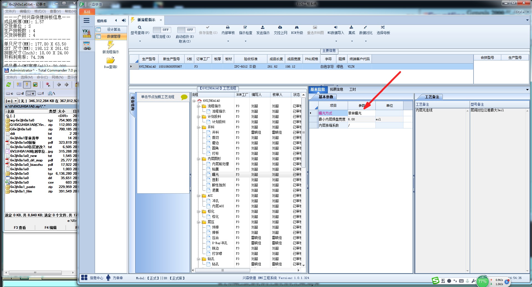Click Total Commander back arrow icon
This screenshot has height=287, width=532.
[59, 85]
